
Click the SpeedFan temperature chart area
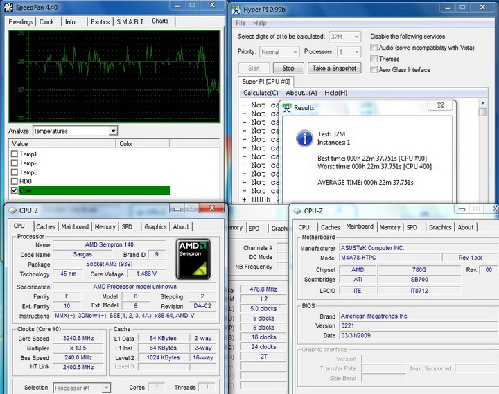[x=114, y=76]
